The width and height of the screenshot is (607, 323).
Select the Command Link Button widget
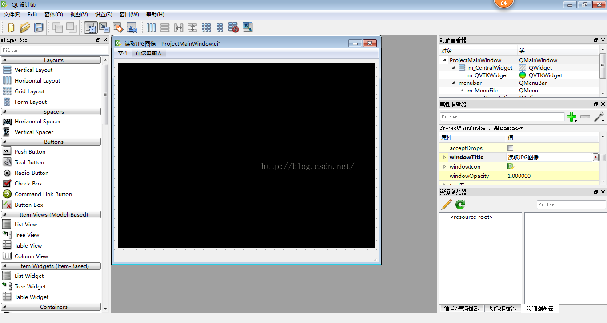click(x=43, y=194)
